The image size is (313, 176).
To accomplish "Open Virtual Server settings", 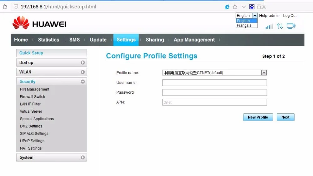I will (31, 111).
